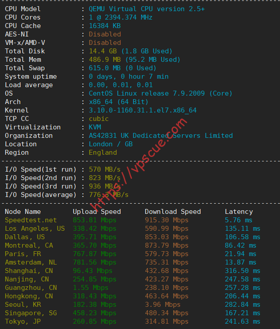Click the Los Angeles, US node row
The height and width of the screenshot is (329, 280).
[x=132, y=229]
